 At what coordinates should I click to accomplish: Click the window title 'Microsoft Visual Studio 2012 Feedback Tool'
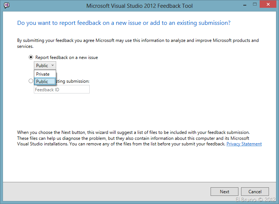click(x=139, y=6)
